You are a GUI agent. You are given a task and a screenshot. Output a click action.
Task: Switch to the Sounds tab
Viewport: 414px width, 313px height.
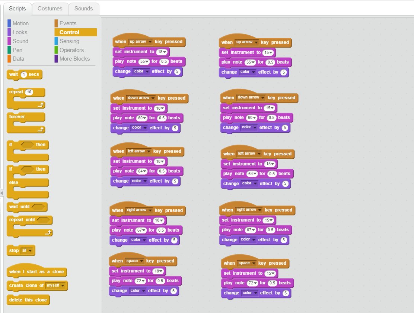[x=83, y=9]
